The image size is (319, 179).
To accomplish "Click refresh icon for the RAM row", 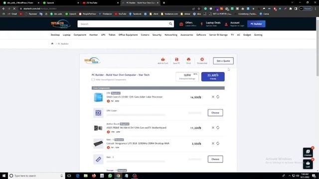I will [218, 143].
